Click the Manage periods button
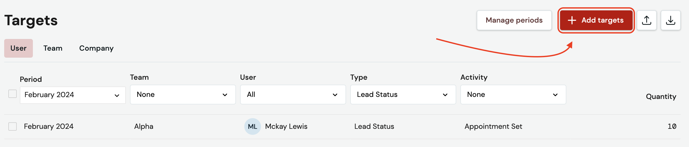The width and height of the screenshot is (689, 147). point(514,20)
